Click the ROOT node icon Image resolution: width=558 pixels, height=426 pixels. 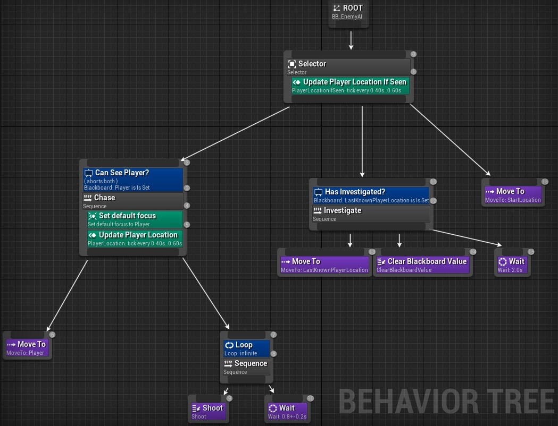[x=337, y=7]
